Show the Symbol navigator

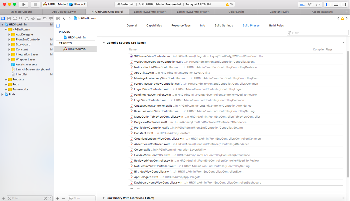click(x=15, y=18)
